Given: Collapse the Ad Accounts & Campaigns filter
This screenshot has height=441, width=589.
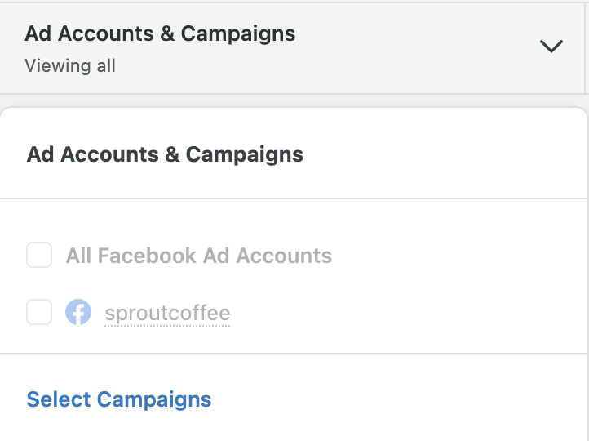Looking at the screenshot, I should tap(551, 47).
